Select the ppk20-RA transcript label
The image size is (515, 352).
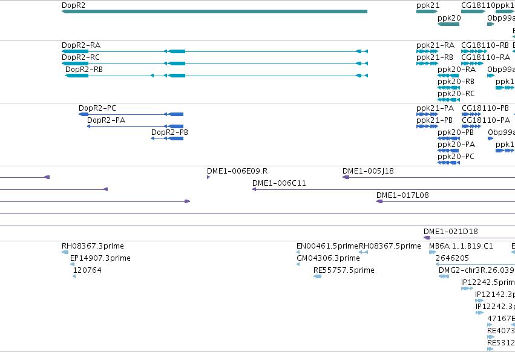(456, 70)
